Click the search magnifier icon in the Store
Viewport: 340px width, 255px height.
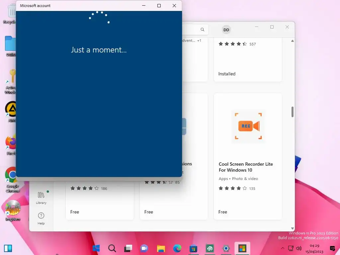tap(202, 30)
